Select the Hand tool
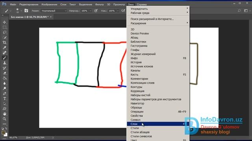 tap(4, 114)
